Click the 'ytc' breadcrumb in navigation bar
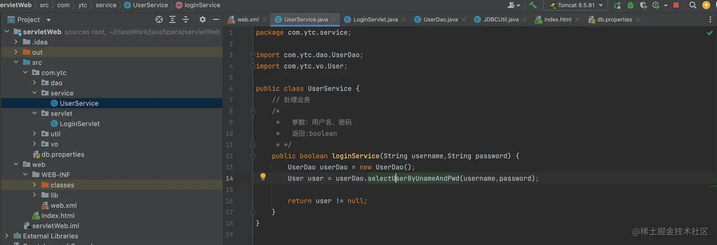Viewport: 717px width, 245px height. [x=83, y=5]
